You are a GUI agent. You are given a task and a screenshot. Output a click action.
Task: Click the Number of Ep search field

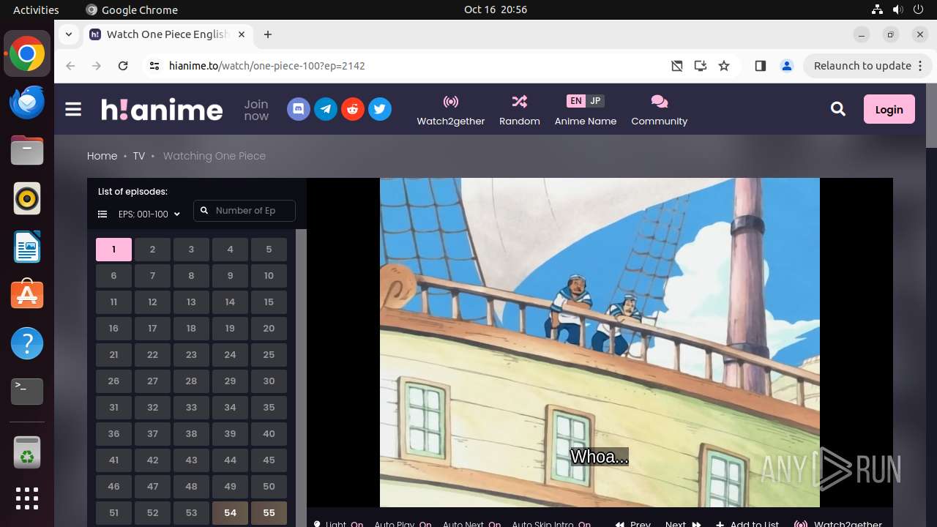(x=244, y=211)
